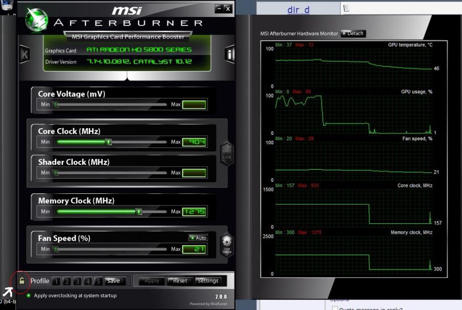This screenshot has height=310, width=462.
Task: Click the Core Clock value field showing 904
Action: coord(194,142)
